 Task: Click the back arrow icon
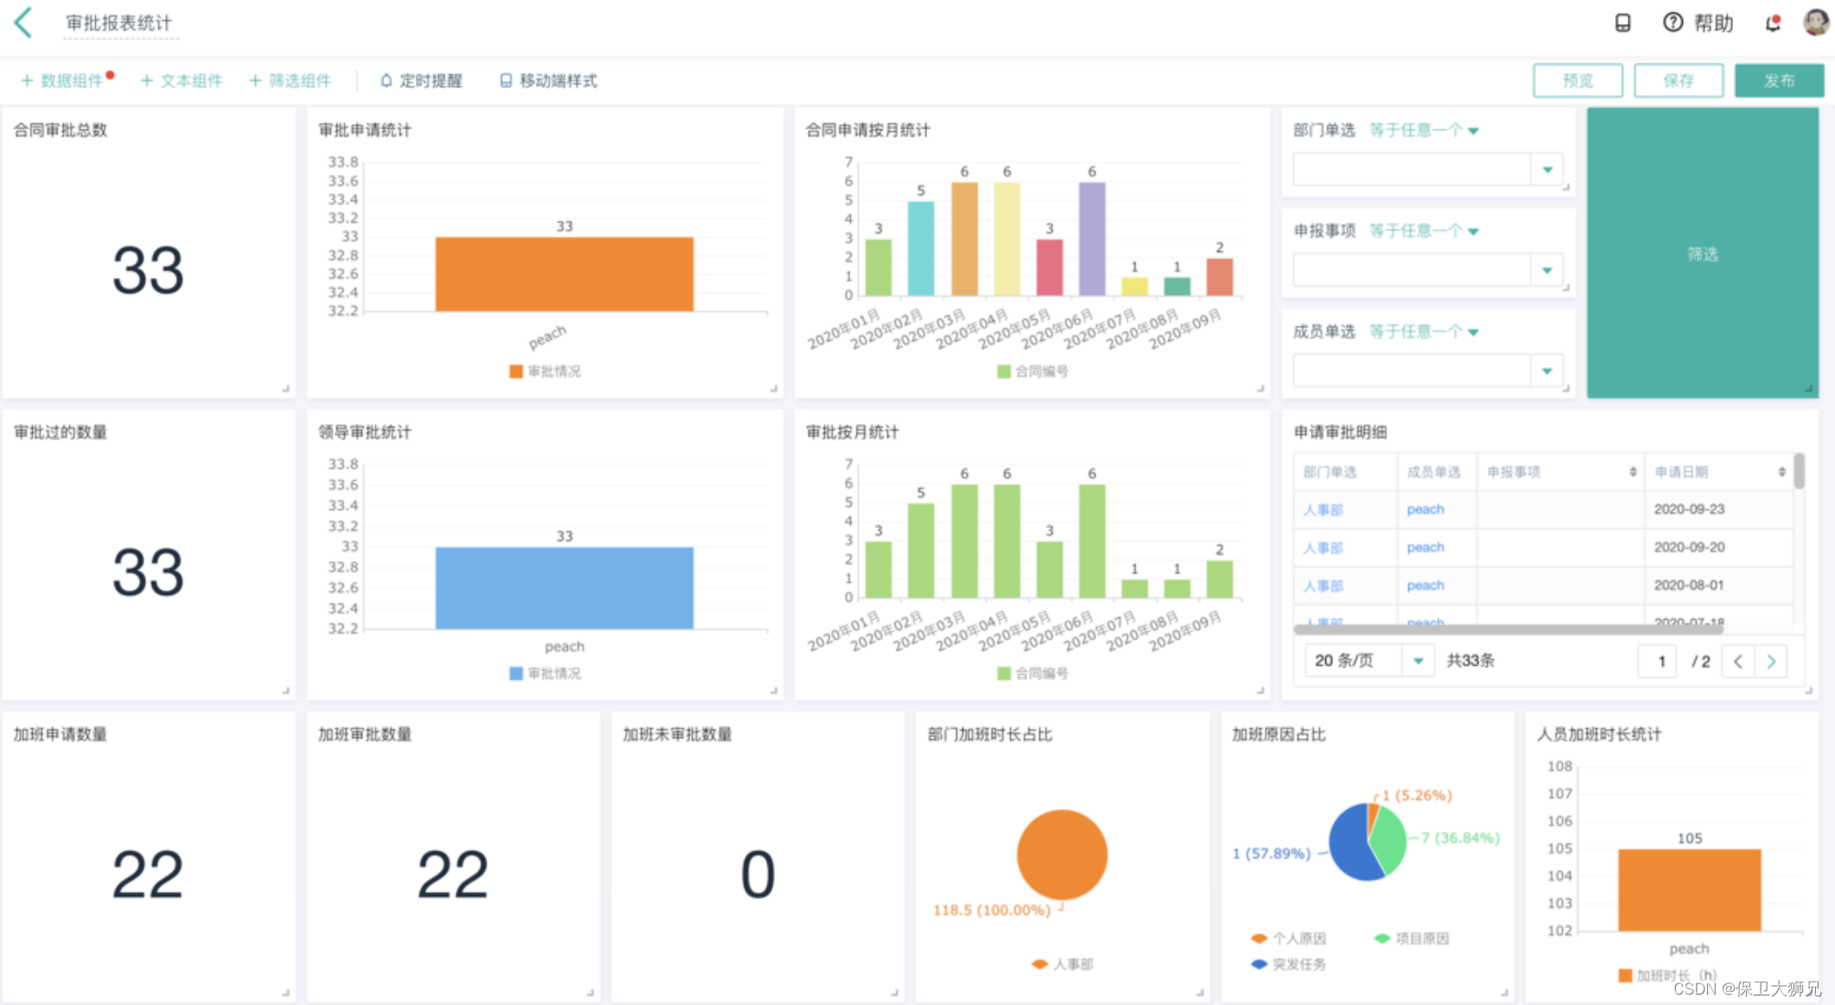pos(24,22)
